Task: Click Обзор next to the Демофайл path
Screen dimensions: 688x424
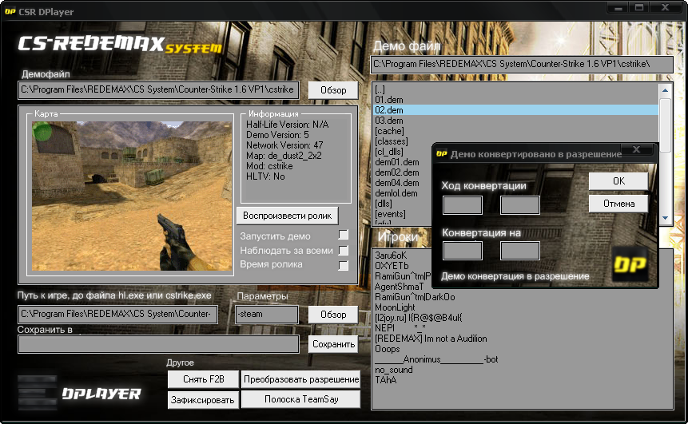Action: point(333,90)
